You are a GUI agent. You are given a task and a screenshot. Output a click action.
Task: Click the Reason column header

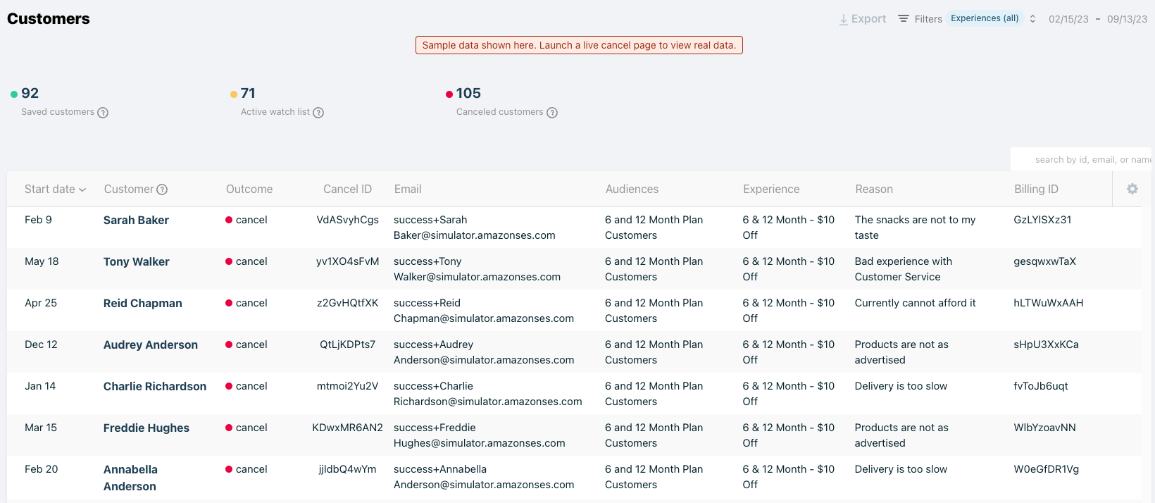coord(874,190)
